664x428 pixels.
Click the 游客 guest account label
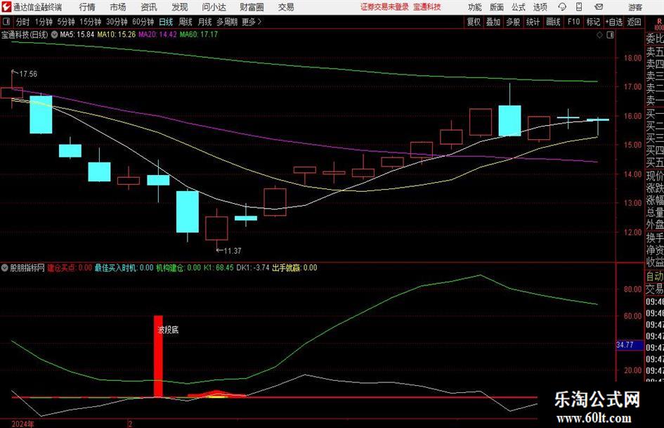(x=634, y=7)
